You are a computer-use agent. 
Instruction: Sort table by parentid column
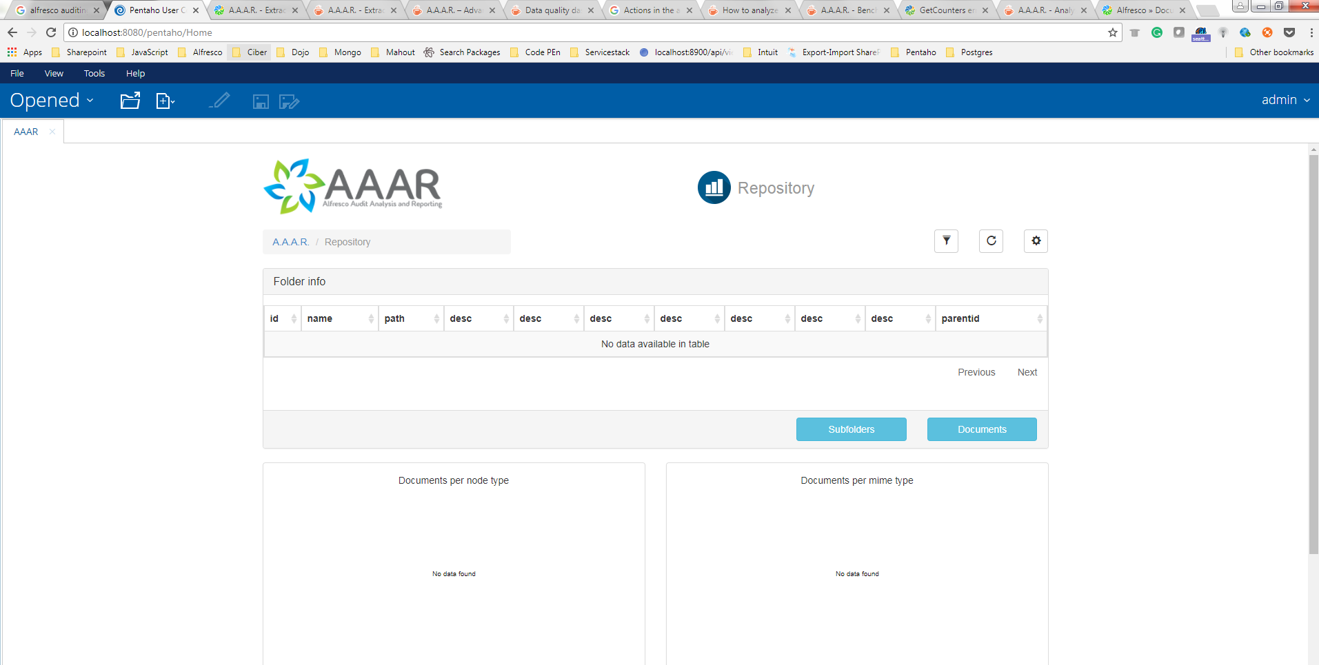tap(991, 318)
